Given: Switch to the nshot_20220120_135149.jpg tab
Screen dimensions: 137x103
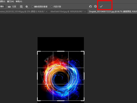Looking at the screenshot, I should 22,12.
